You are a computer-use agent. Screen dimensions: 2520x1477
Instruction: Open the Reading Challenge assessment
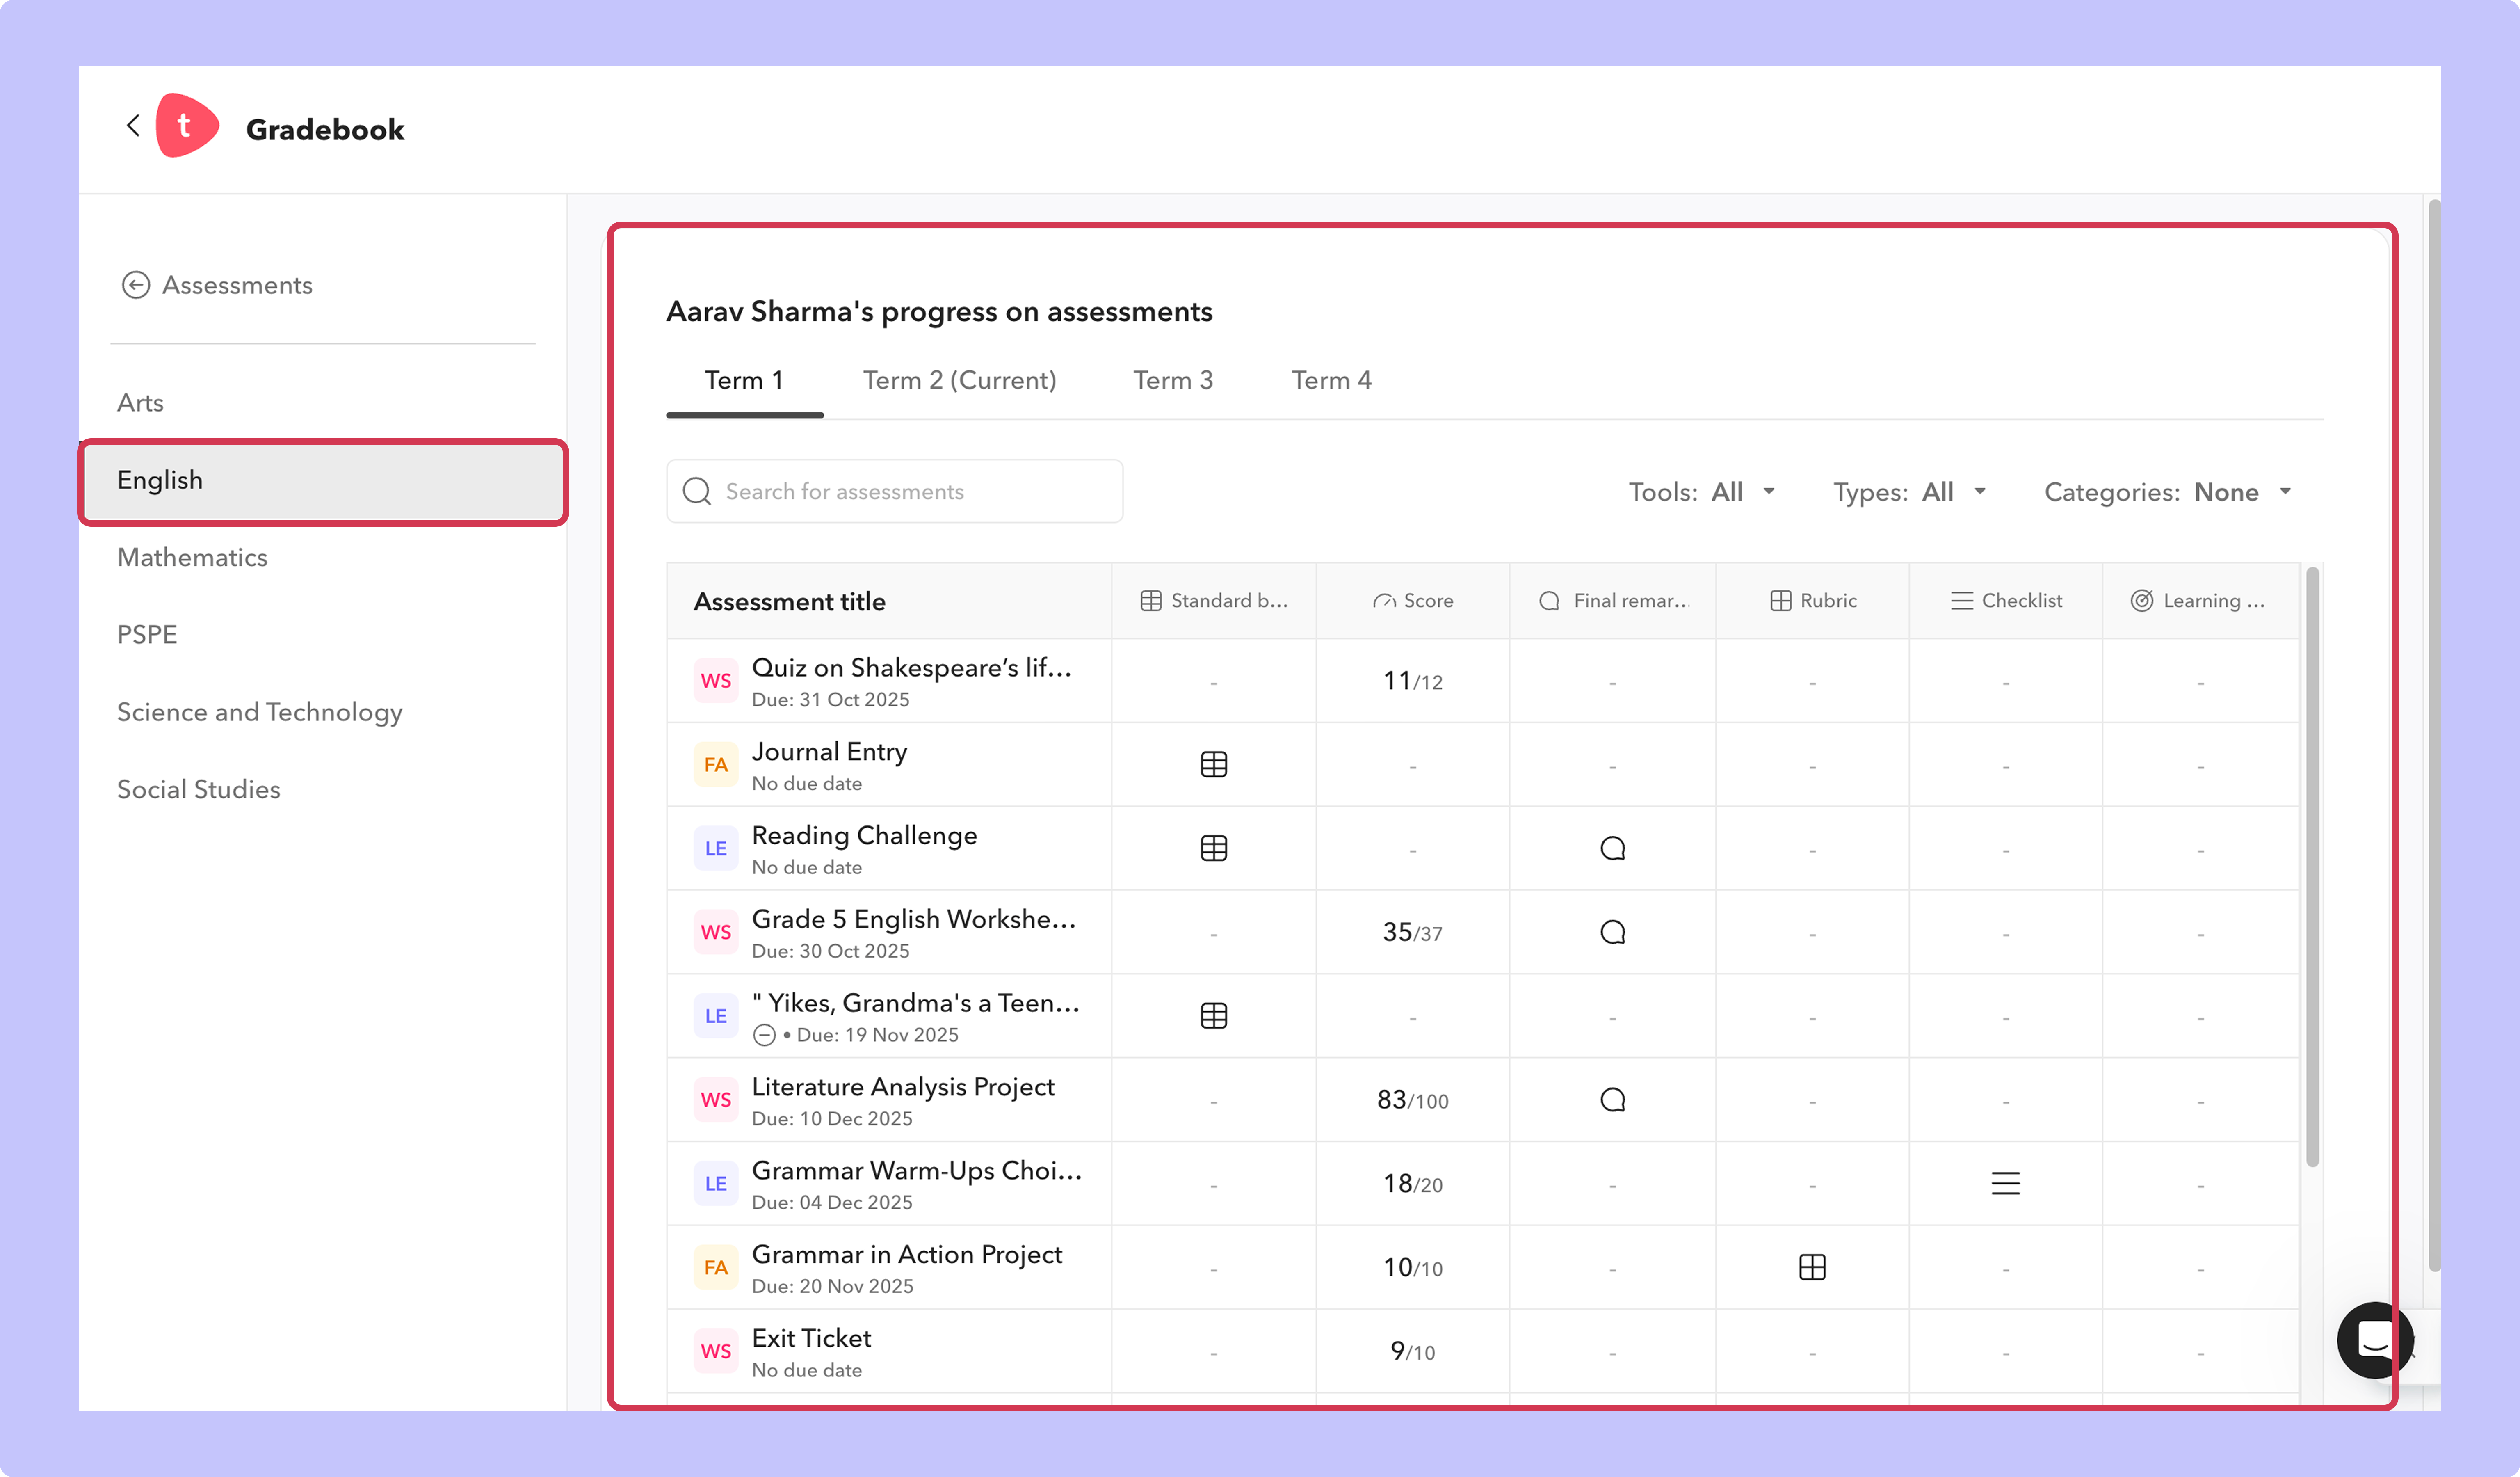[864, 836]
